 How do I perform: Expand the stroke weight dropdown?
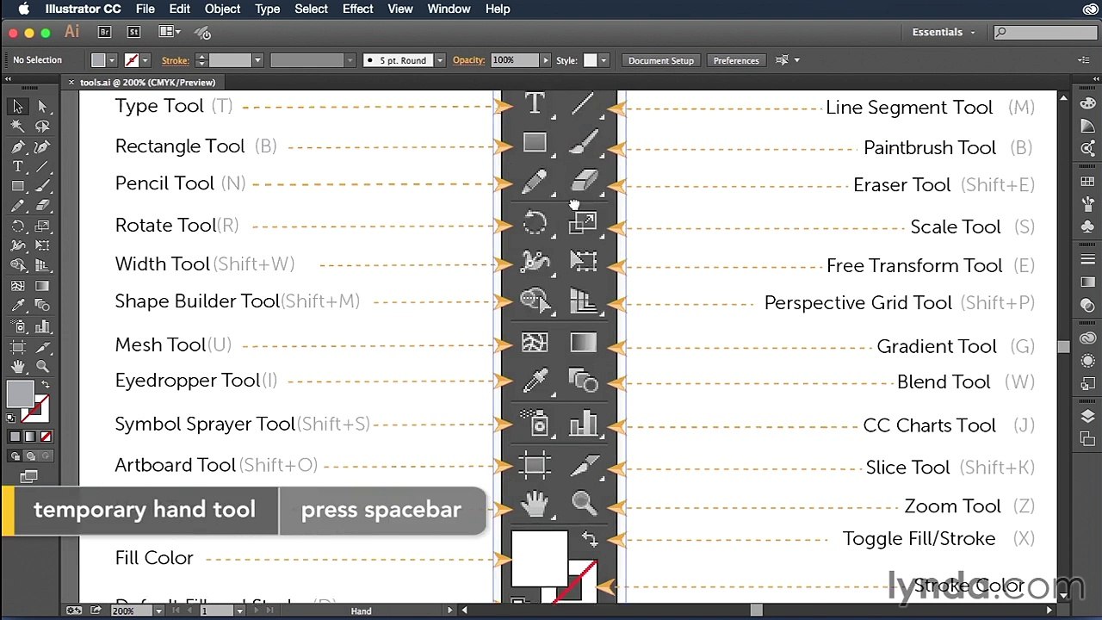click(257, 60)
